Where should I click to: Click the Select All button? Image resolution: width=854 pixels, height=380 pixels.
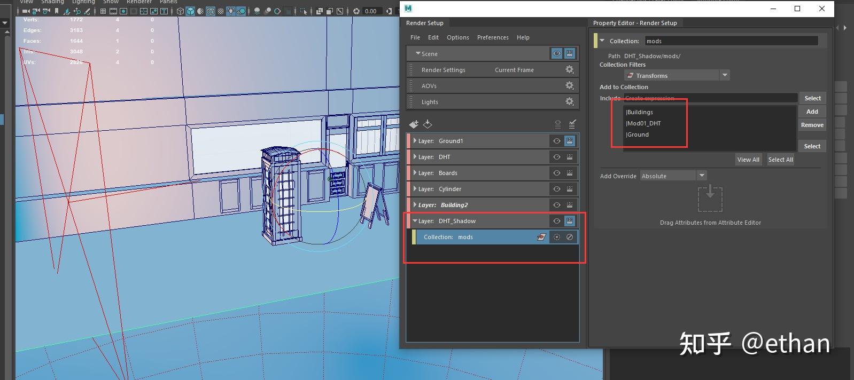(780, 160)
